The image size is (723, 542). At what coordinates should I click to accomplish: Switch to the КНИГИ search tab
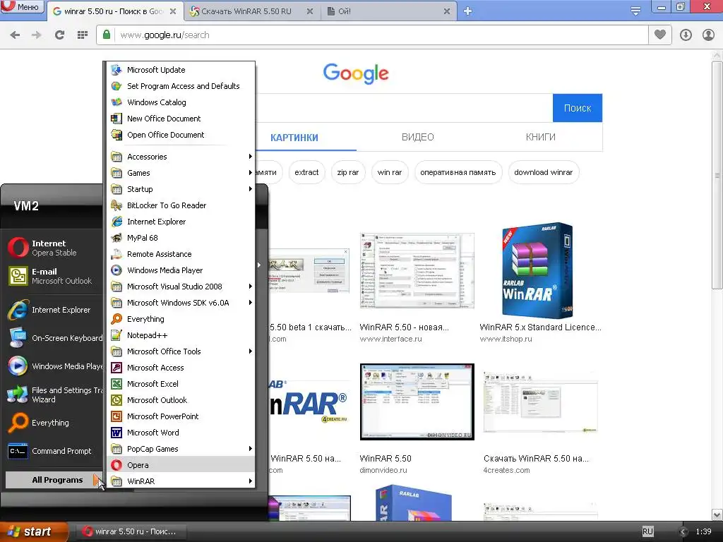(x=540, y=137)
